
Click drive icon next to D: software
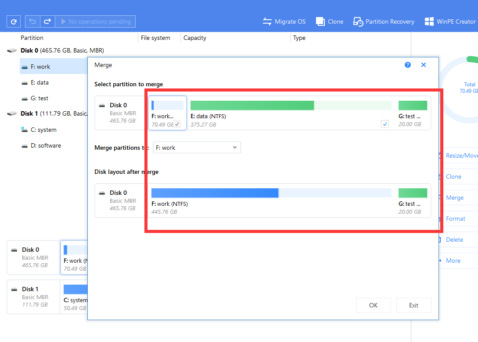(25, 146)
